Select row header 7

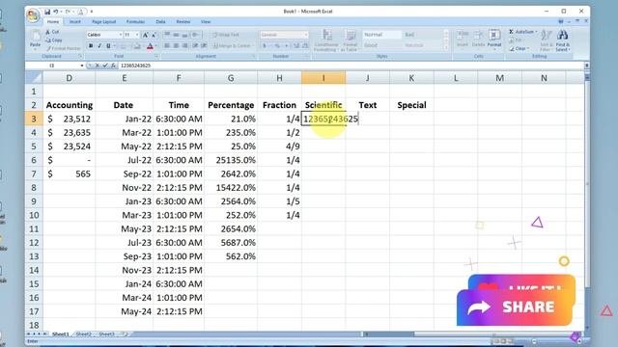click(34, 173)
